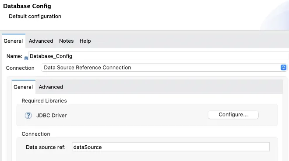Switch to the top-level Advanced tab

coord(41,41)
